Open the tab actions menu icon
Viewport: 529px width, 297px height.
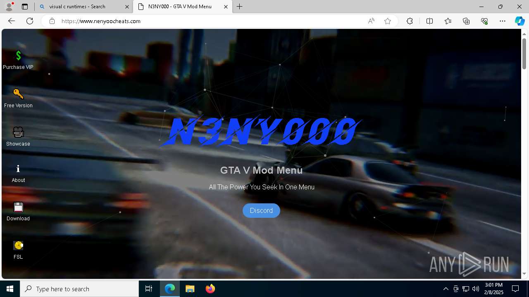tap(25, 7)
